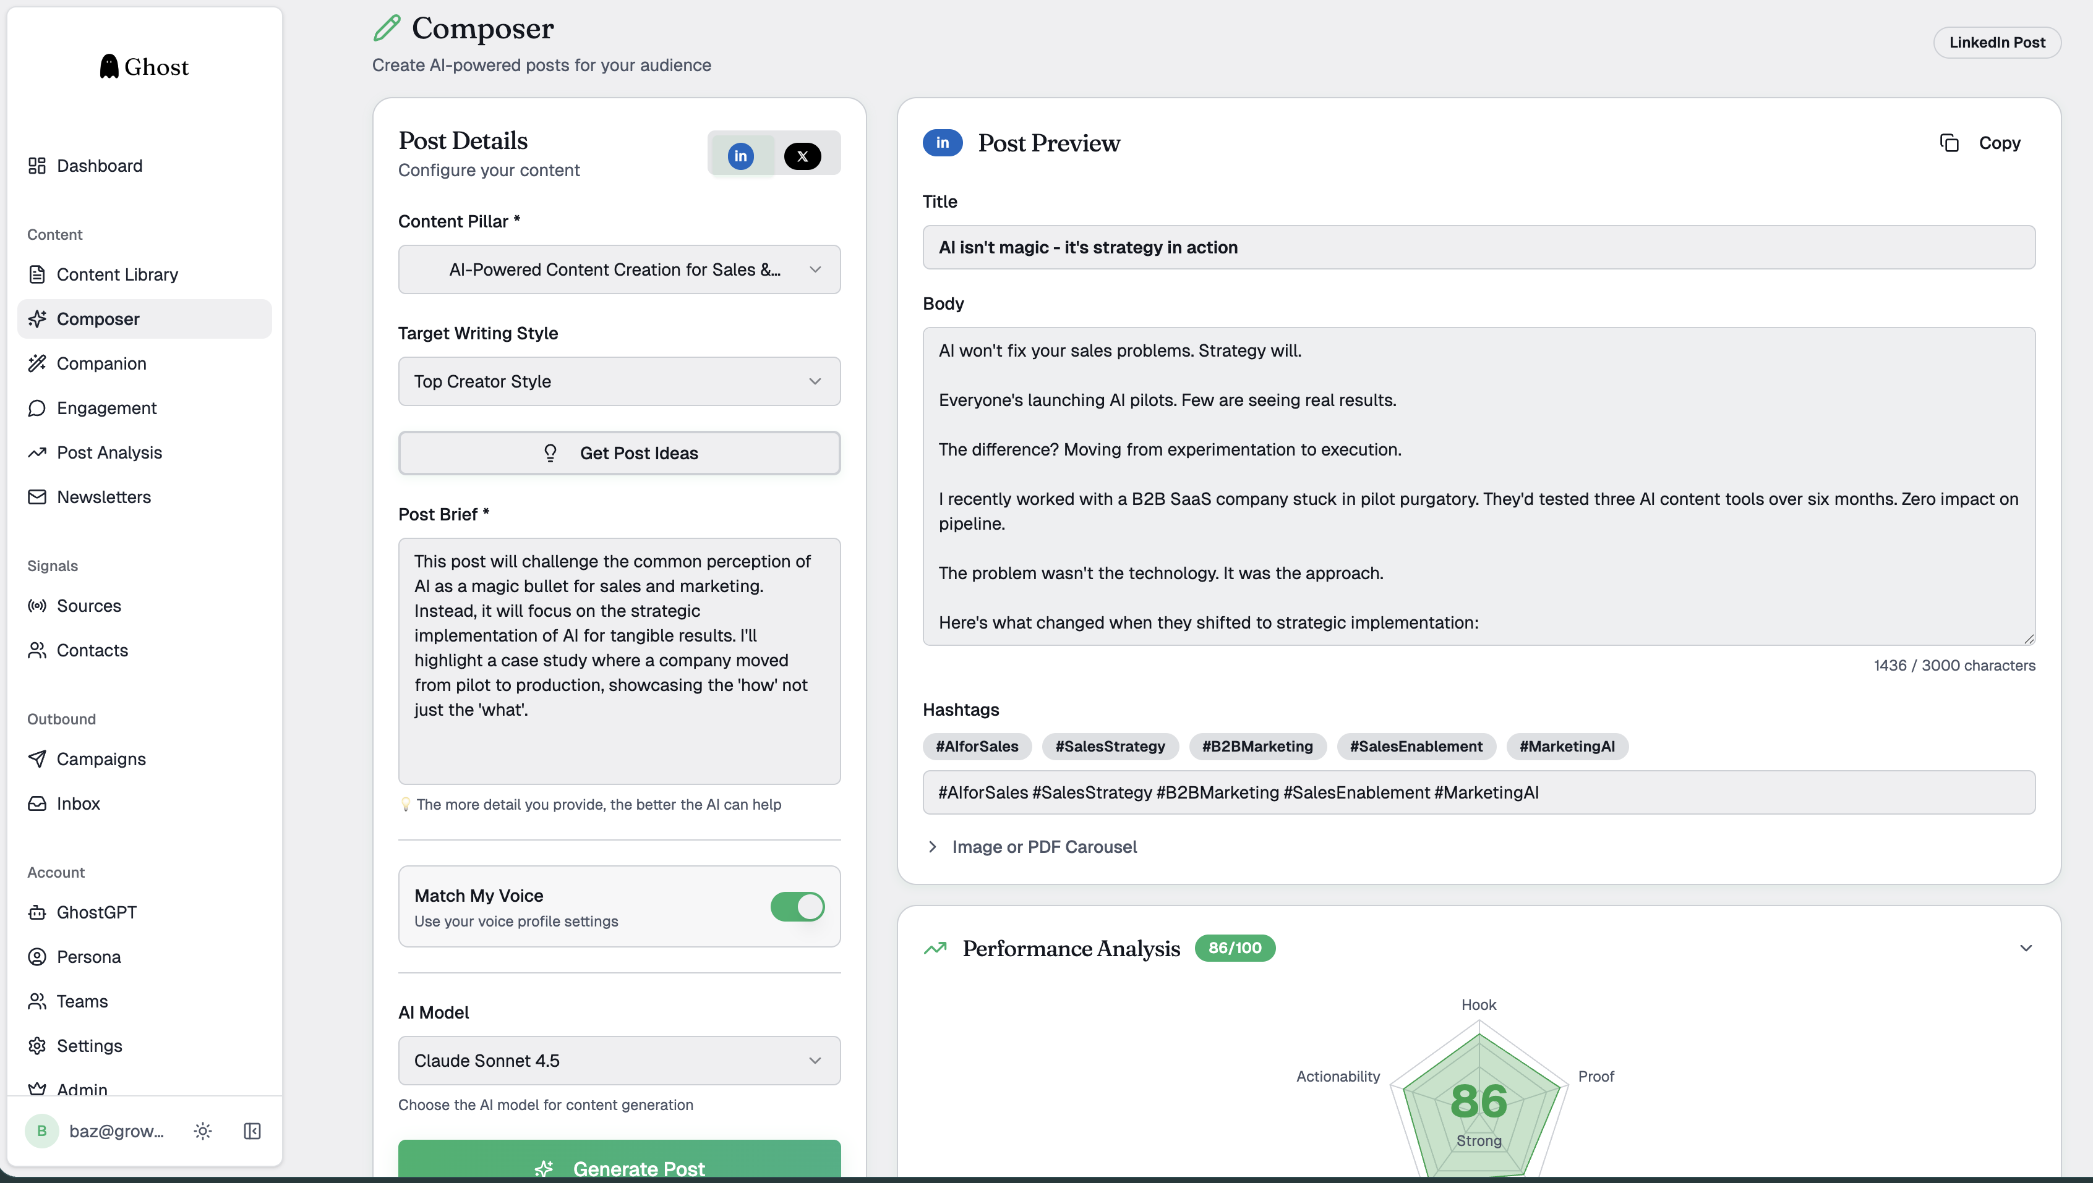Open Sources from Signals section

tap(88, 605)
